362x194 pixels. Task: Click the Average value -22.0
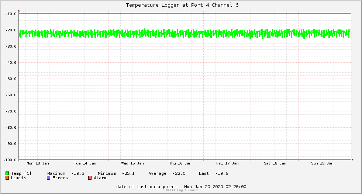click(x=179, y=173)
